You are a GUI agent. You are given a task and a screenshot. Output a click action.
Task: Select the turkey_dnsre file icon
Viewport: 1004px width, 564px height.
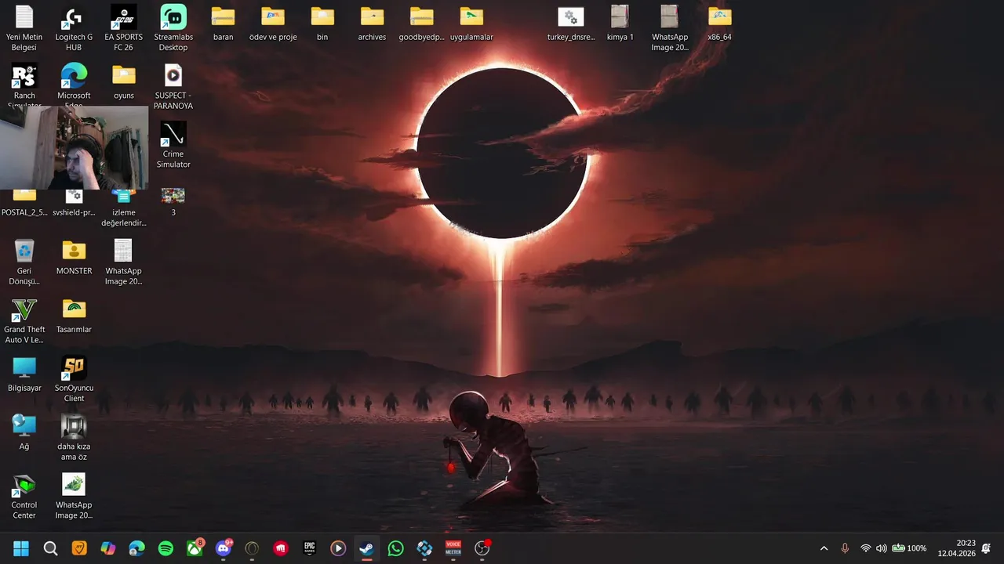(571, 23)
